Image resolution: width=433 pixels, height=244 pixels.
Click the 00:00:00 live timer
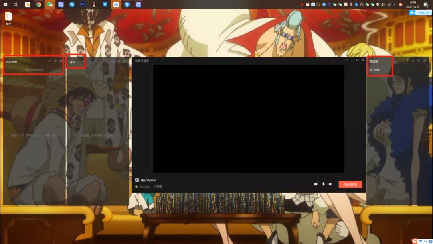tap(145, 187)
